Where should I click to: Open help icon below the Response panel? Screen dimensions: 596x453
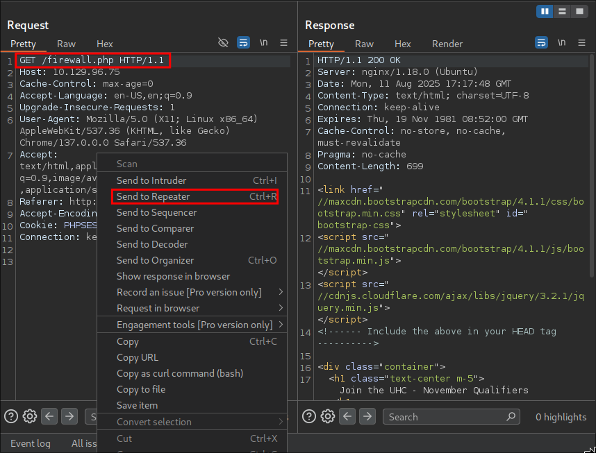[309, 416]
